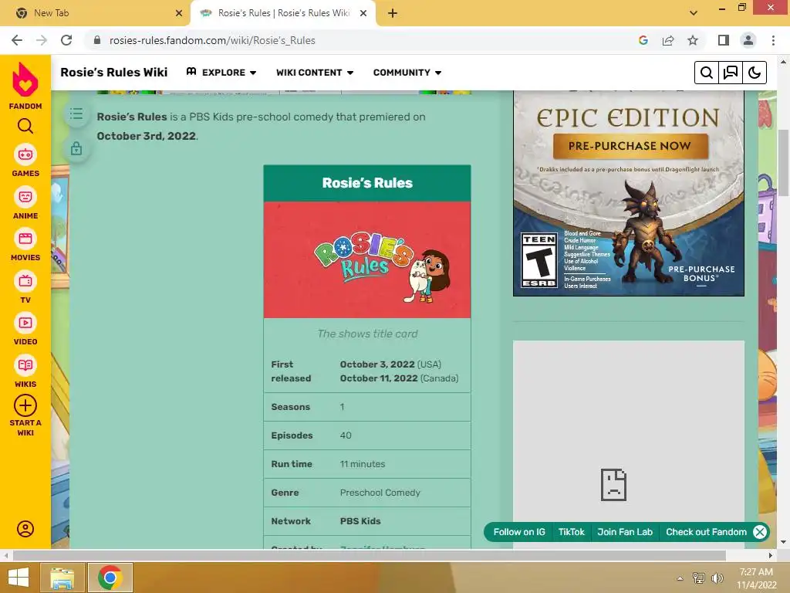Go back with browser back arrow
Viewport: 790px width, 593px height.
17,40
